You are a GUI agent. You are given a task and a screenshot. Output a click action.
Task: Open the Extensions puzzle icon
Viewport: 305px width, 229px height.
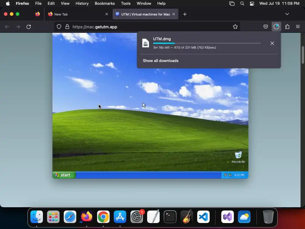click(287, 27)
